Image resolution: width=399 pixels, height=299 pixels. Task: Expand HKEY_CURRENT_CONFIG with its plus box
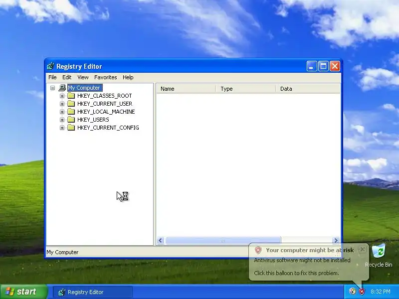click(62, 128)
